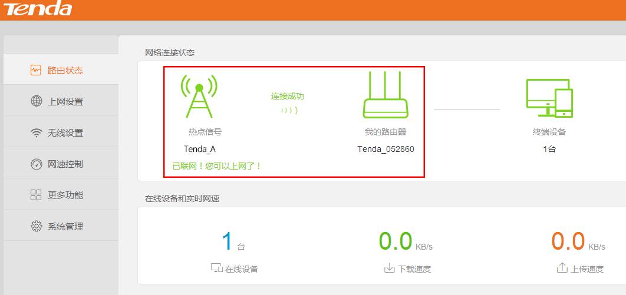
Task: Click the 上传速度 label
Action: coord(587,269)
